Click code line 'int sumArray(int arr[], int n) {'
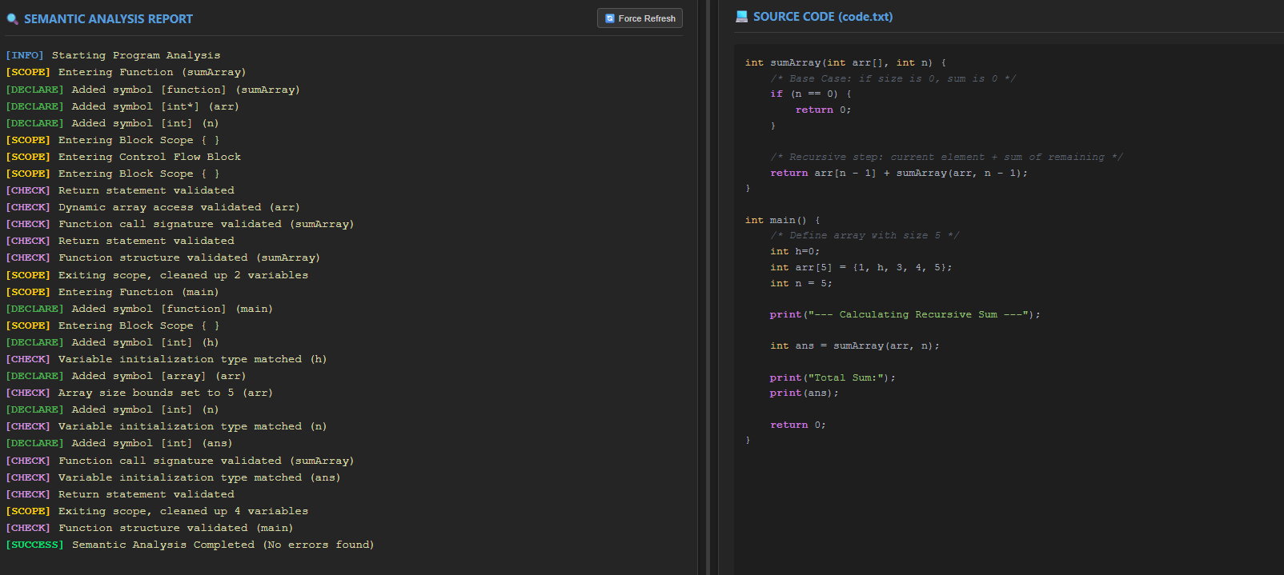Screen dimensions: 1284x575 [845, 62]
